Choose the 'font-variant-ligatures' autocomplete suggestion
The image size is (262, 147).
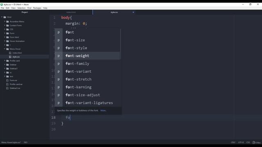(87, 103)
